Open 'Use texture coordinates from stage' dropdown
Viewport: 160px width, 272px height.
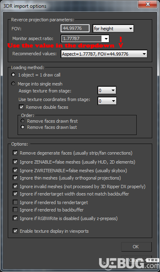(107, 101)
